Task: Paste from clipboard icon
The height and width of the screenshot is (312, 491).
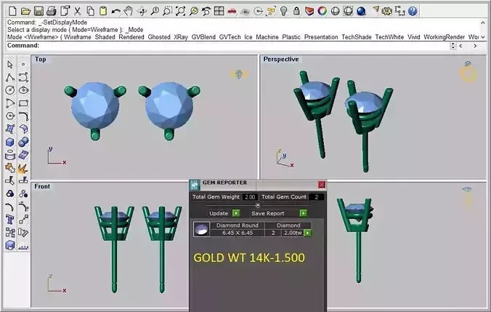Action: (x=102, y=12)
